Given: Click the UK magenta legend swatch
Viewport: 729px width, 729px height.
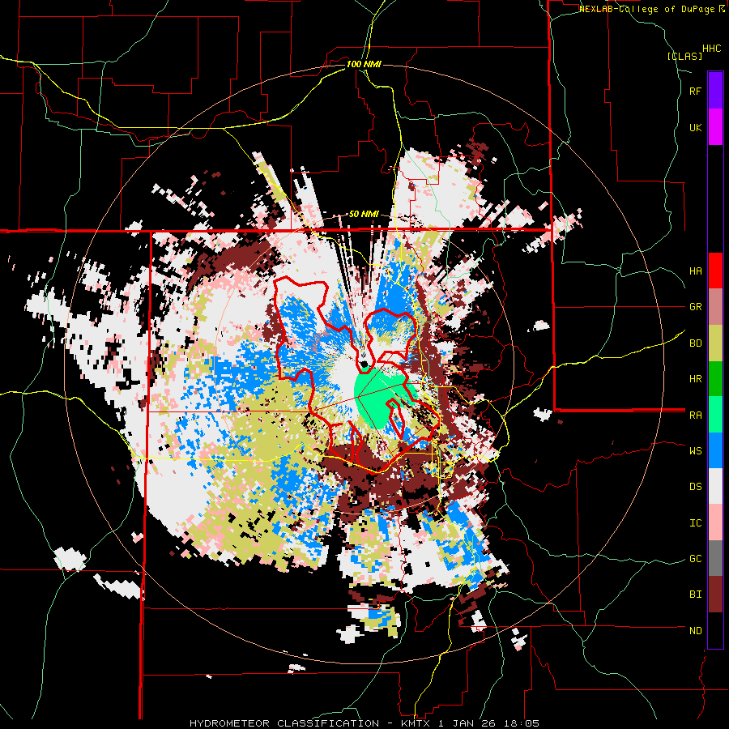Looking at the screenshot, I should (715, 127).
